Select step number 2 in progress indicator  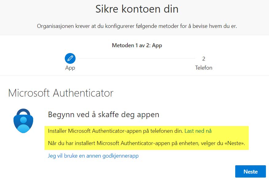pos(204,59)
